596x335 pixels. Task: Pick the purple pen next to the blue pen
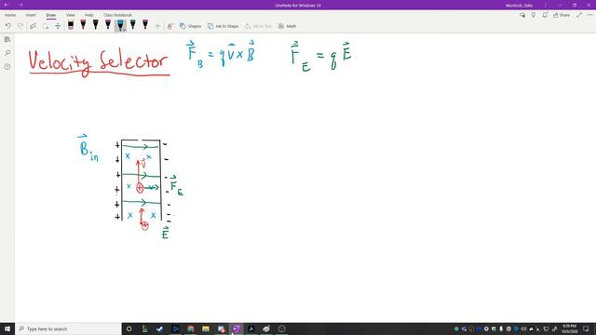[x=108, y=25]
